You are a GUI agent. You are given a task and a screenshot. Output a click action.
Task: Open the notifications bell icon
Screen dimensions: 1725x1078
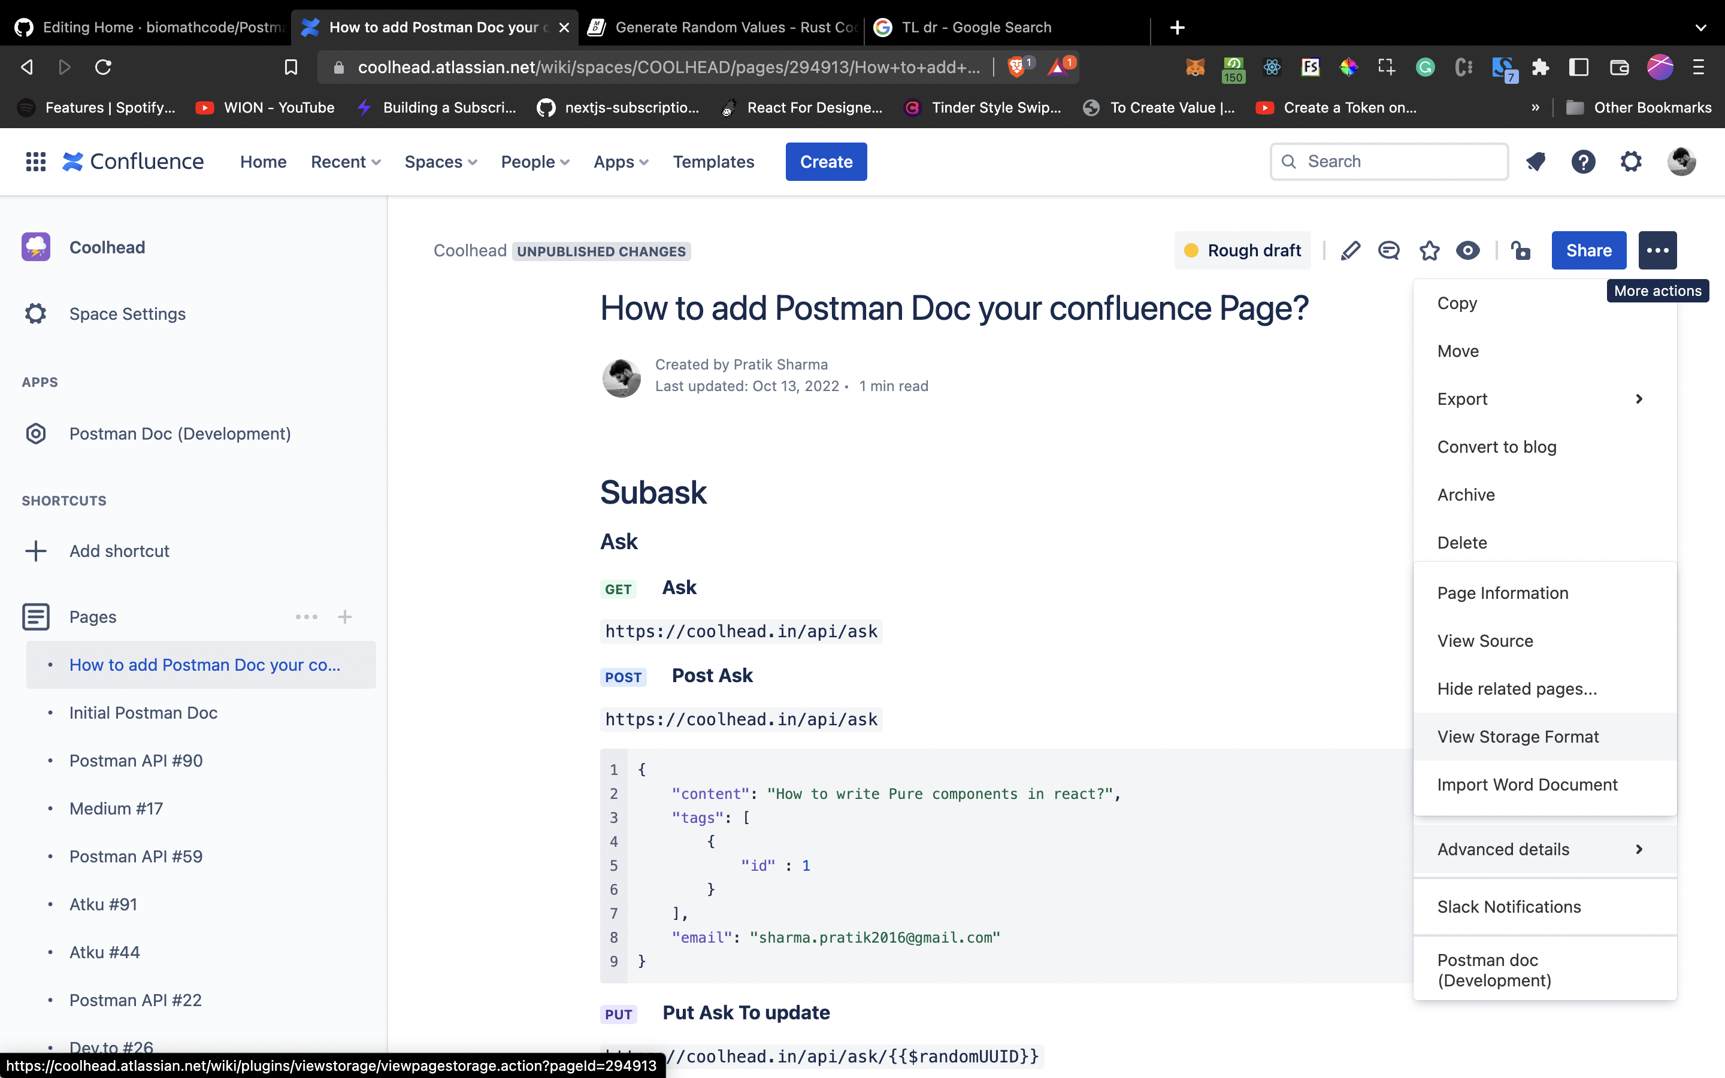[1536, 162]
